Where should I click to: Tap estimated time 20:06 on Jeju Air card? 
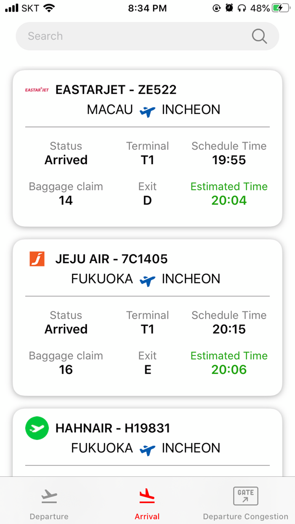coord(229,370)
